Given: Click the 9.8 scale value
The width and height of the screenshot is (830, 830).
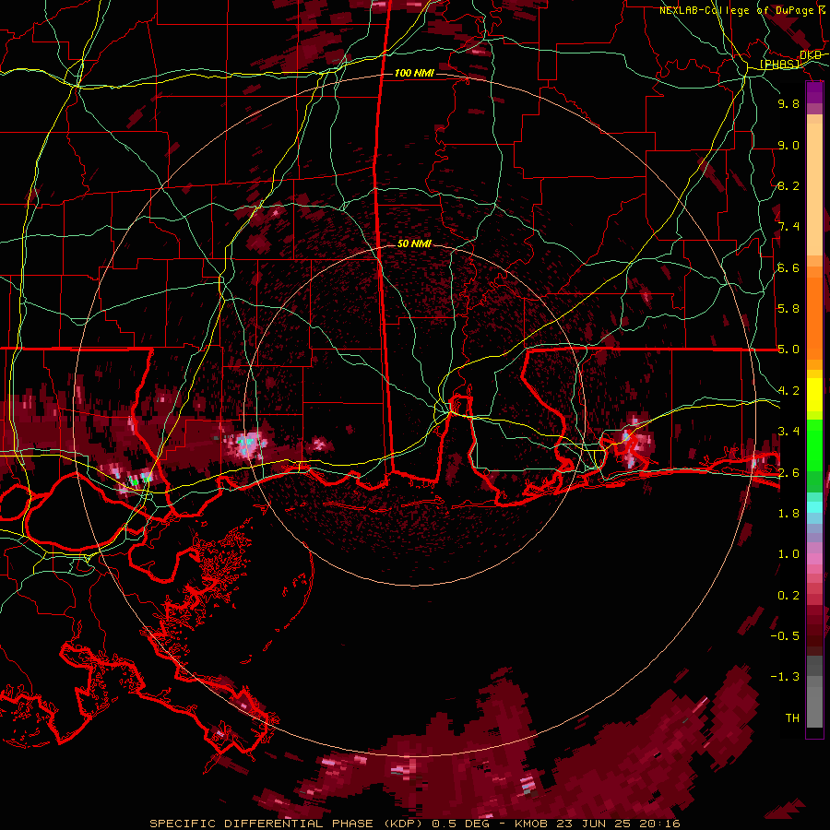Looking at the screenshot, I should pyautogui.click(x=788, y=103).
